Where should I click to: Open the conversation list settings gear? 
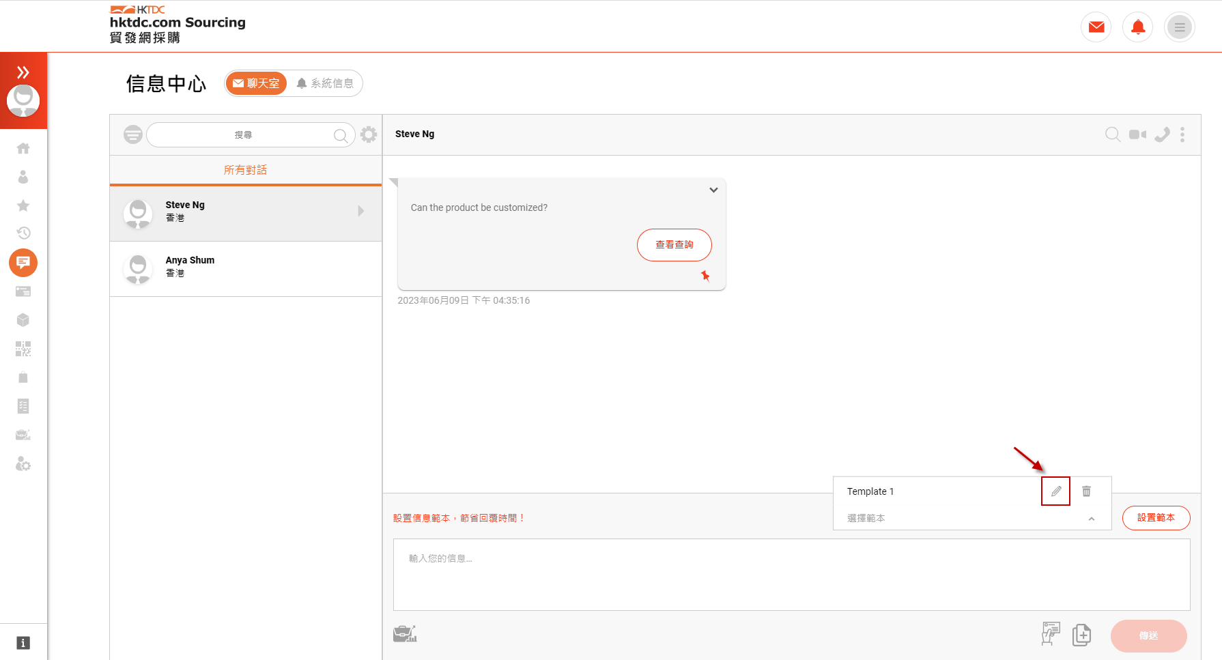pyautogui.click(x=369, y=134)
